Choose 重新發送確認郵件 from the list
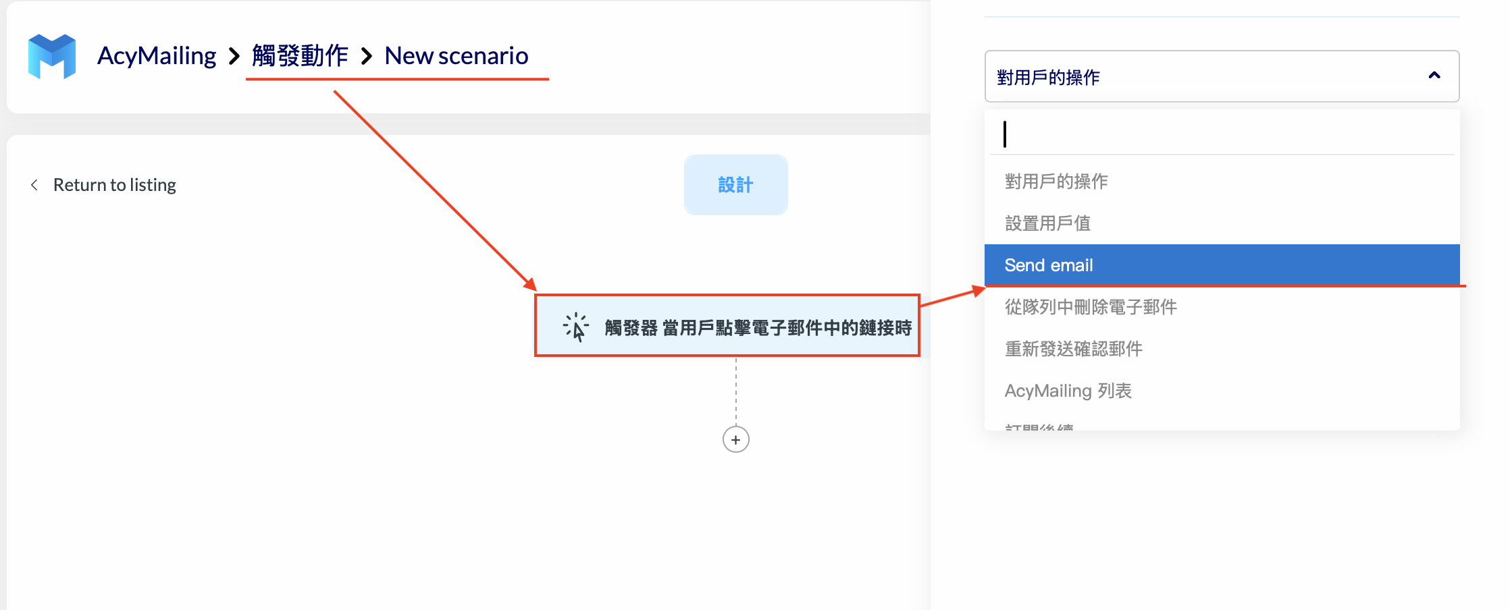This screenshot has height=610, width=1510. pos(1074,348)
